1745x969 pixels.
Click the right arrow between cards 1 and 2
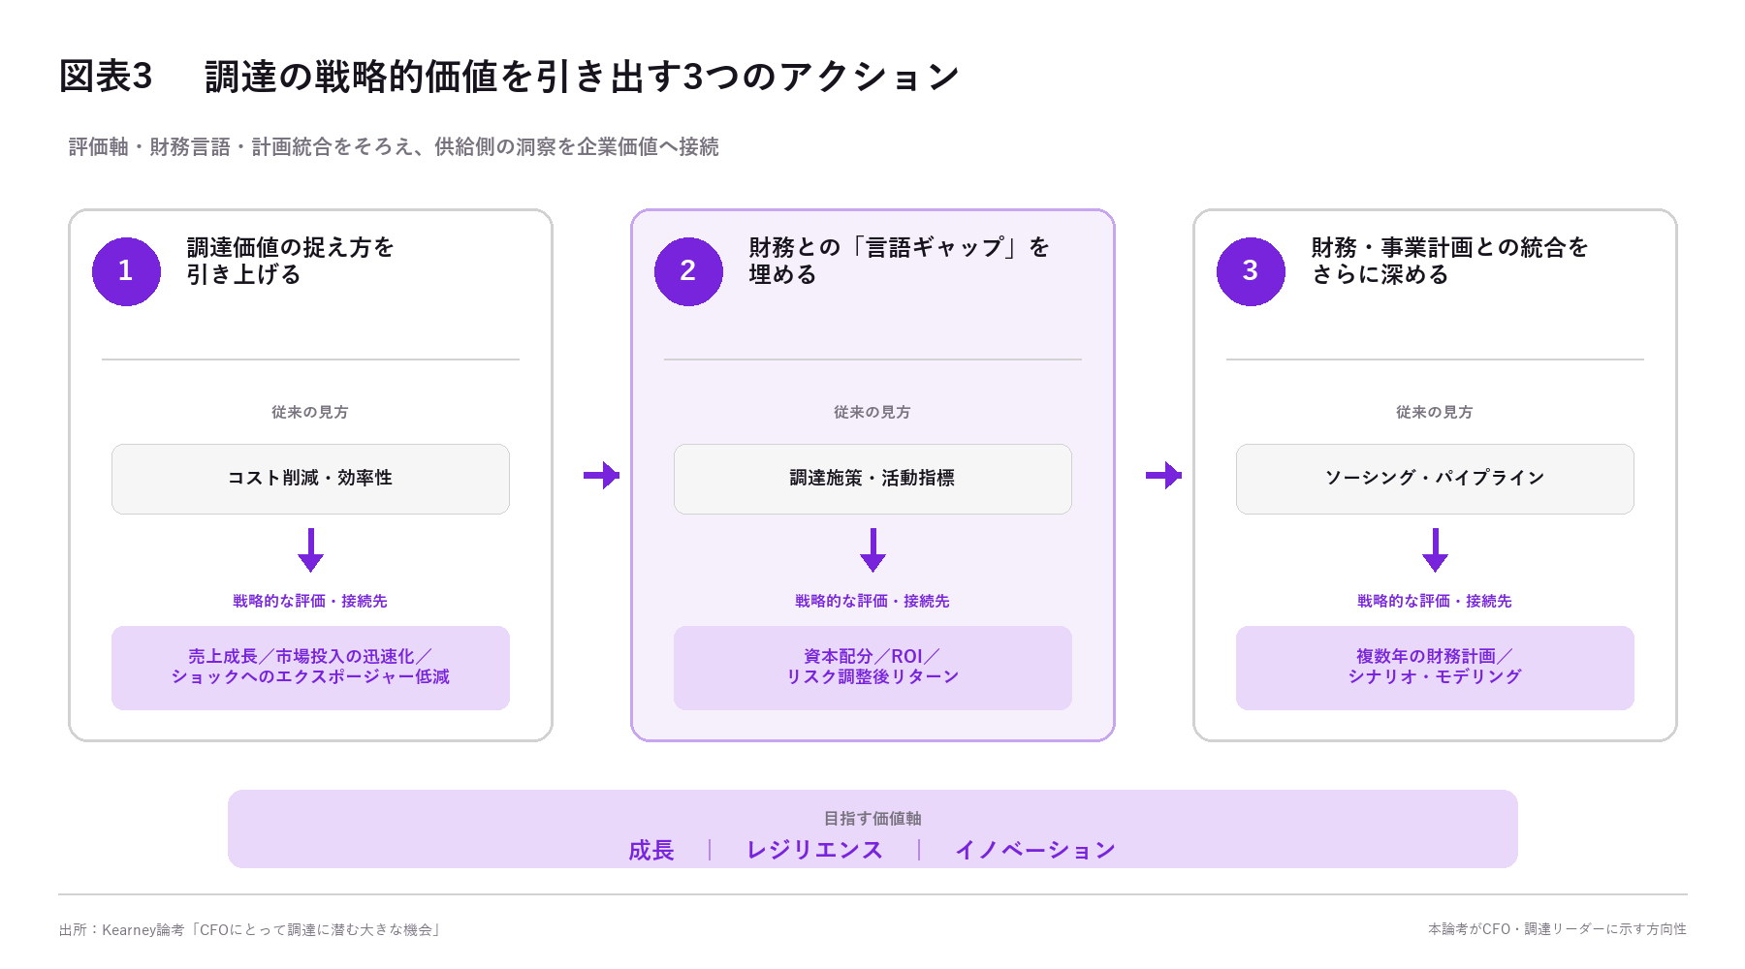601,475
